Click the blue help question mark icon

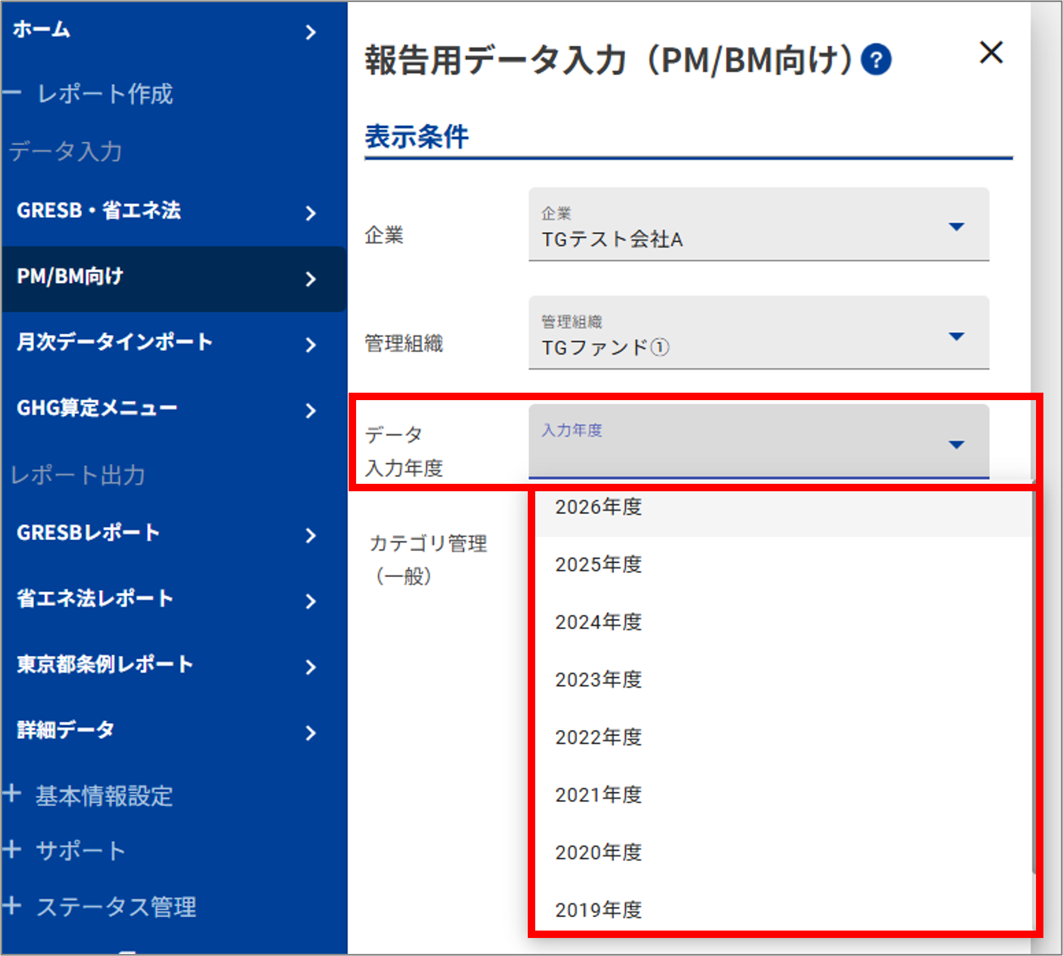coord(875,59)
